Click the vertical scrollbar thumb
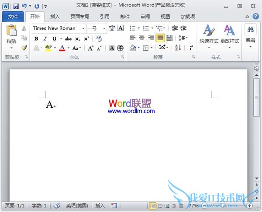Viewport: 262px width, 212px height. 256,97
